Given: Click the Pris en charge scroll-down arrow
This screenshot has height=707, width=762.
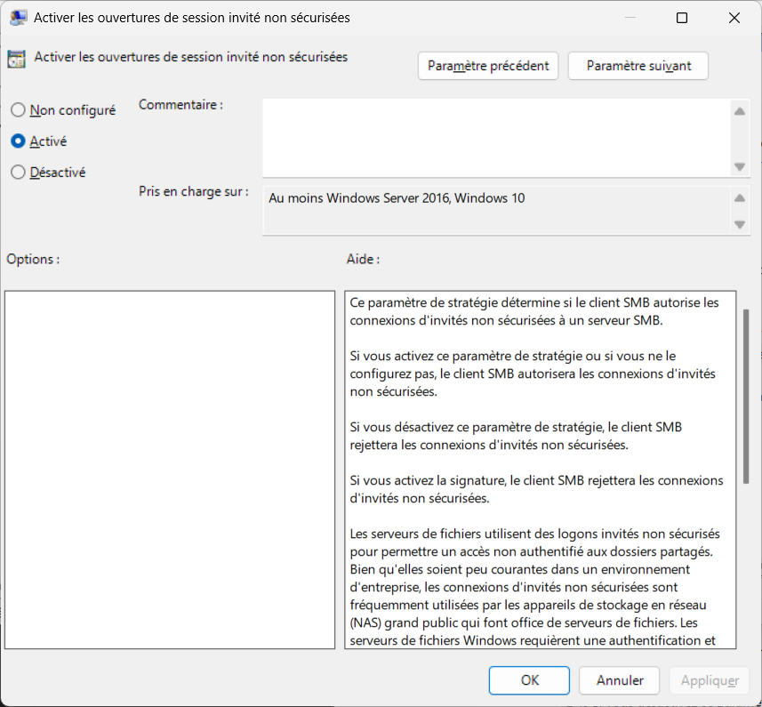Looking at the screenshot, I should coord(740,224).
